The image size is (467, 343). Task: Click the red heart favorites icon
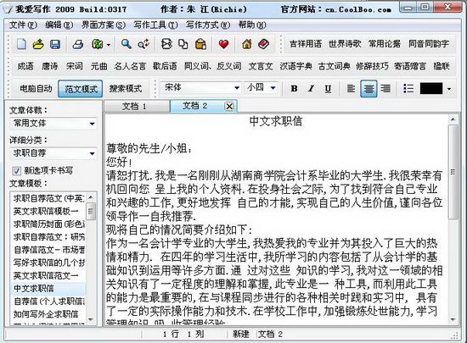click(x=223, y=44)
